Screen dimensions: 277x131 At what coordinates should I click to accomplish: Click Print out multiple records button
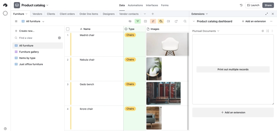click(x=233, y=69)
